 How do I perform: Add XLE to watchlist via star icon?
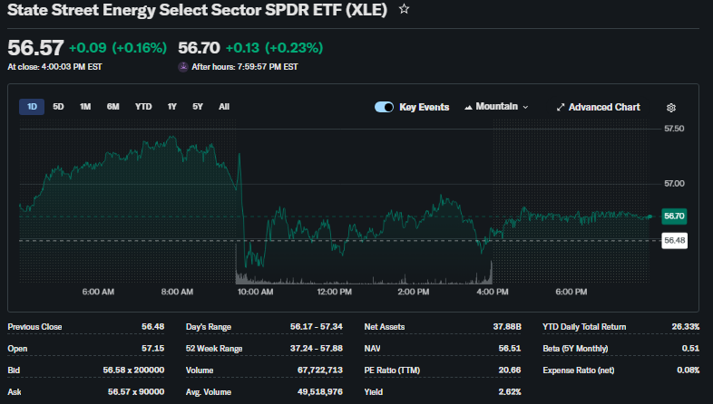click(x=405, y=9)
